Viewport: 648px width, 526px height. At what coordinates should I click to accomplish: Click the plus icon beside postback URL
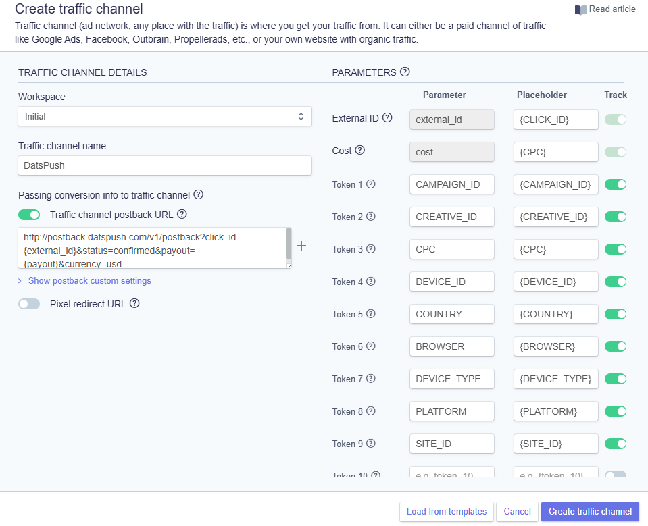tap(301, 246)
